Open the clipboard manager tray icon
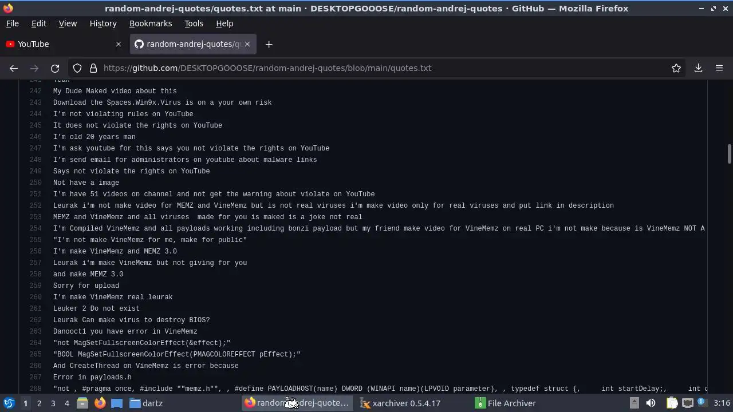This screenshot has width=733, height=412. tap(672, 403)
